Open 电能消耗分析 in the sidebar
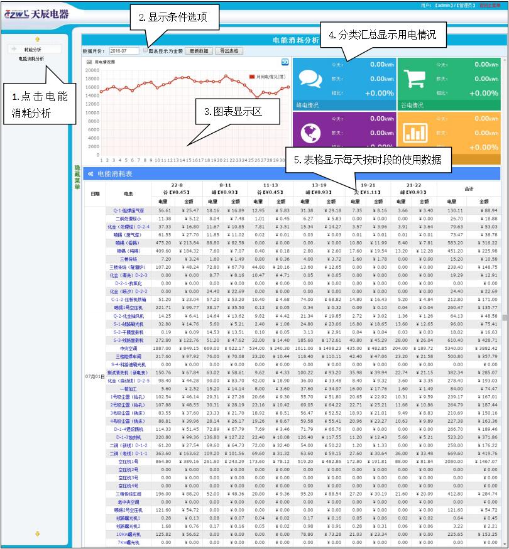This screenshot has width=509, height=549. pyautogui.click(x=31, y=59)
